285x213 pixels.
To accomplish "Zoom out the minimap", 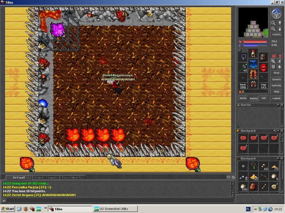I will (x=273, y=23).
